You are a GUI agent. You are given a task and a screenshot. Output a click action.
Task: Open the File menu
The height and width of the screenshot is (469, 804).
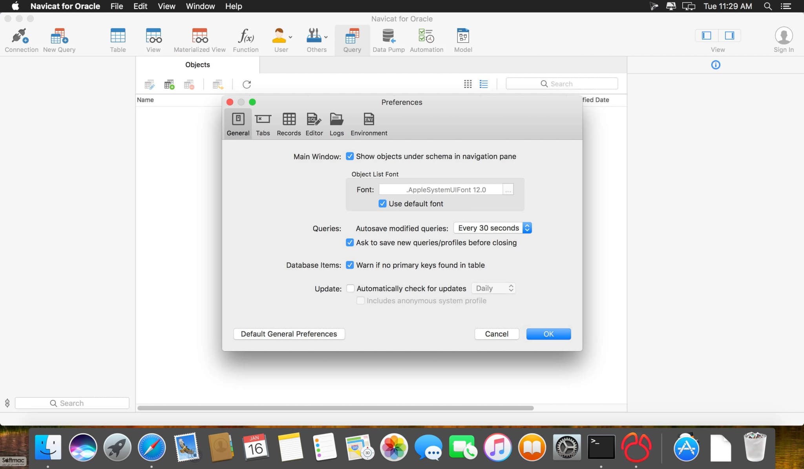117,6
